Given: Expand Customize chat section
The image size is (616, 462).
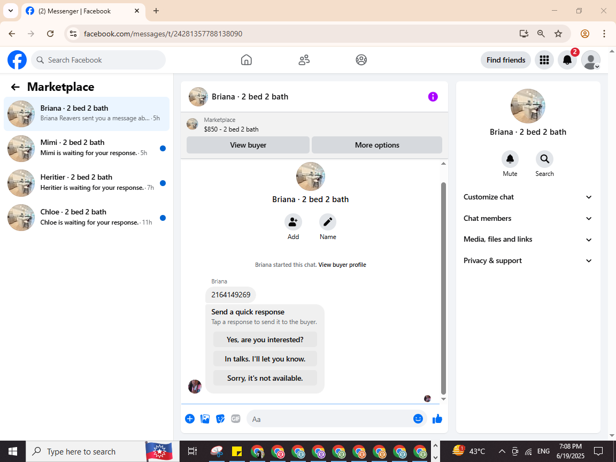Looking at the screenshot, I should click(528, 197).
